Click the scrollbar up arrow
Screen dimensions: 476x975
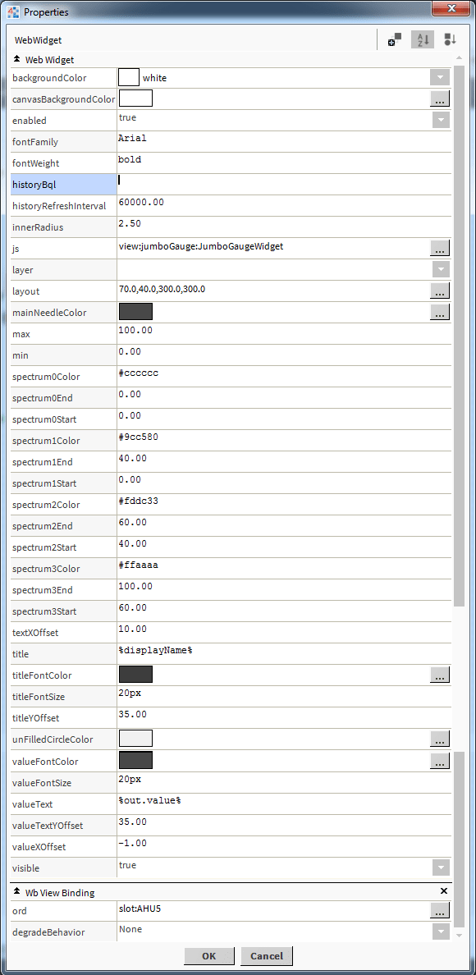pos(460,58)
